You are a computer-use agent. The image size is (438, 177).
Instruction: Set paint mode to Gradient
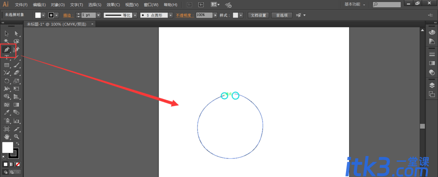pos(12,164)
